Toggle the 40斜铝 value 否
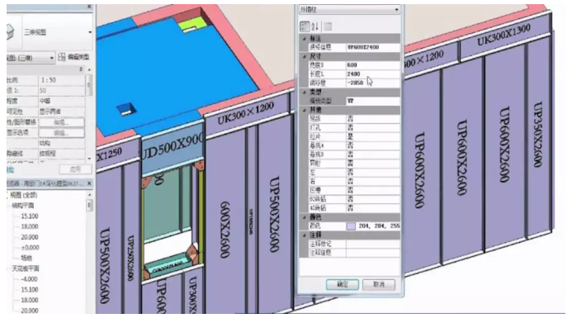This screenshot has height=323, width=577. click(373, 208)
